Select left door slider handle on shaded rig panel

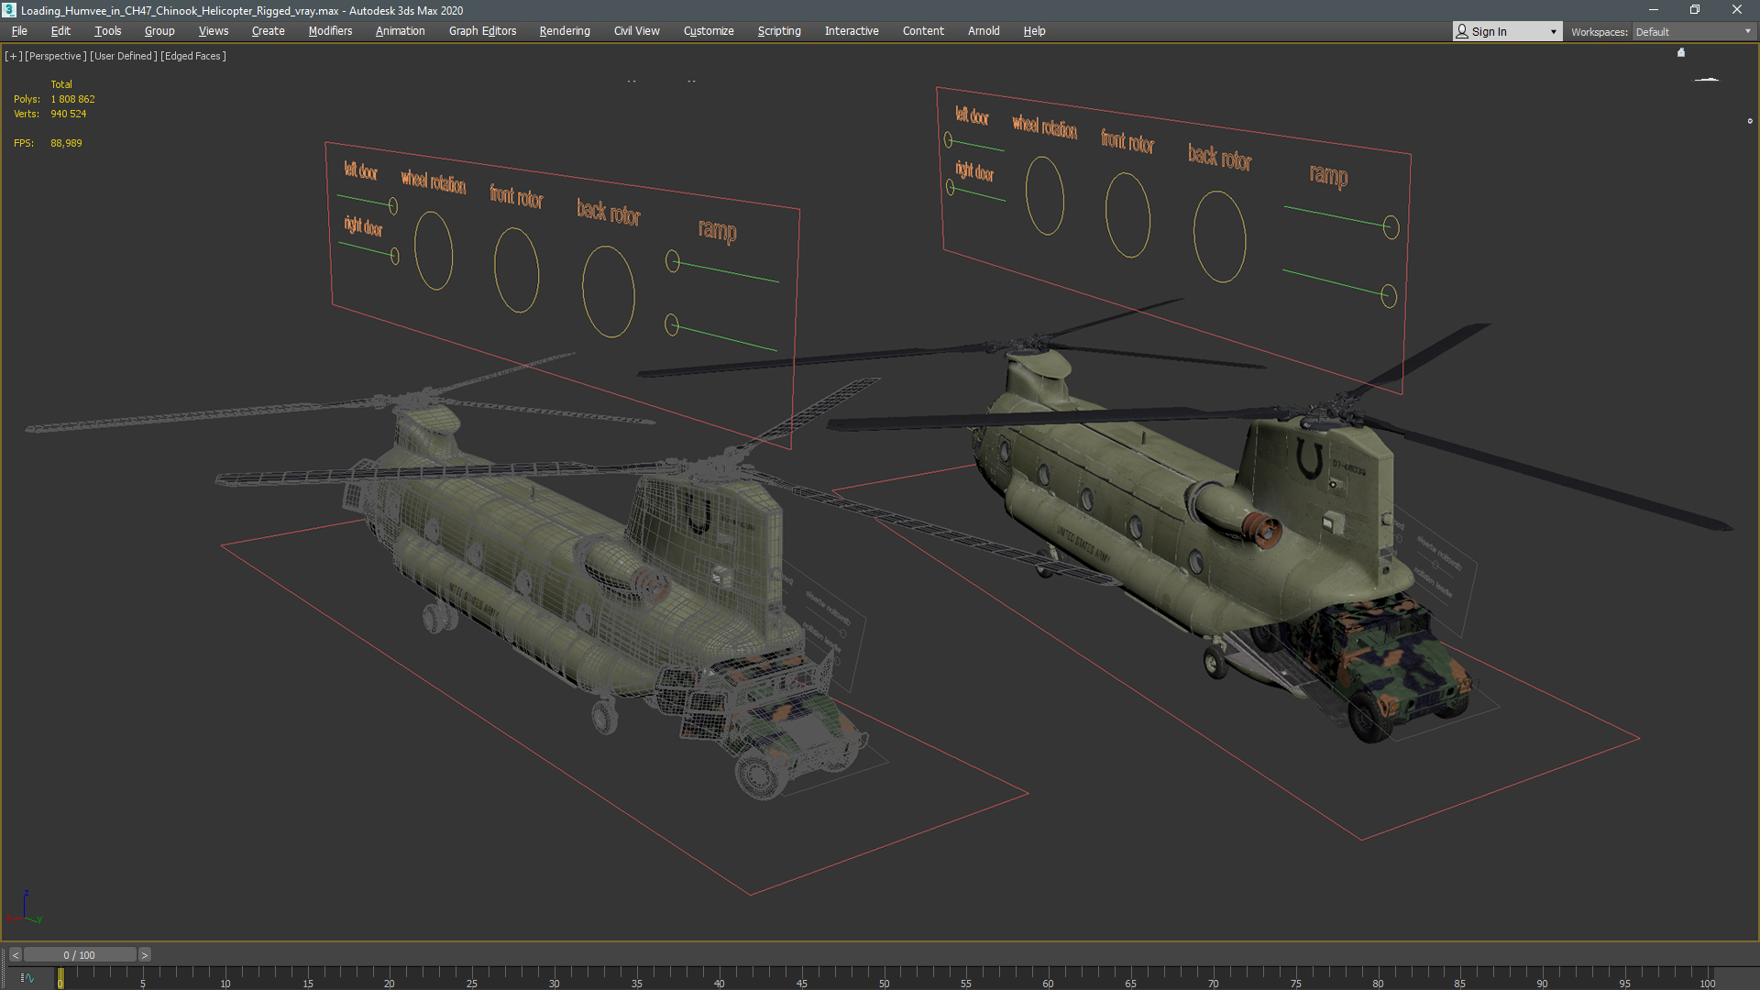coord(949,140)
